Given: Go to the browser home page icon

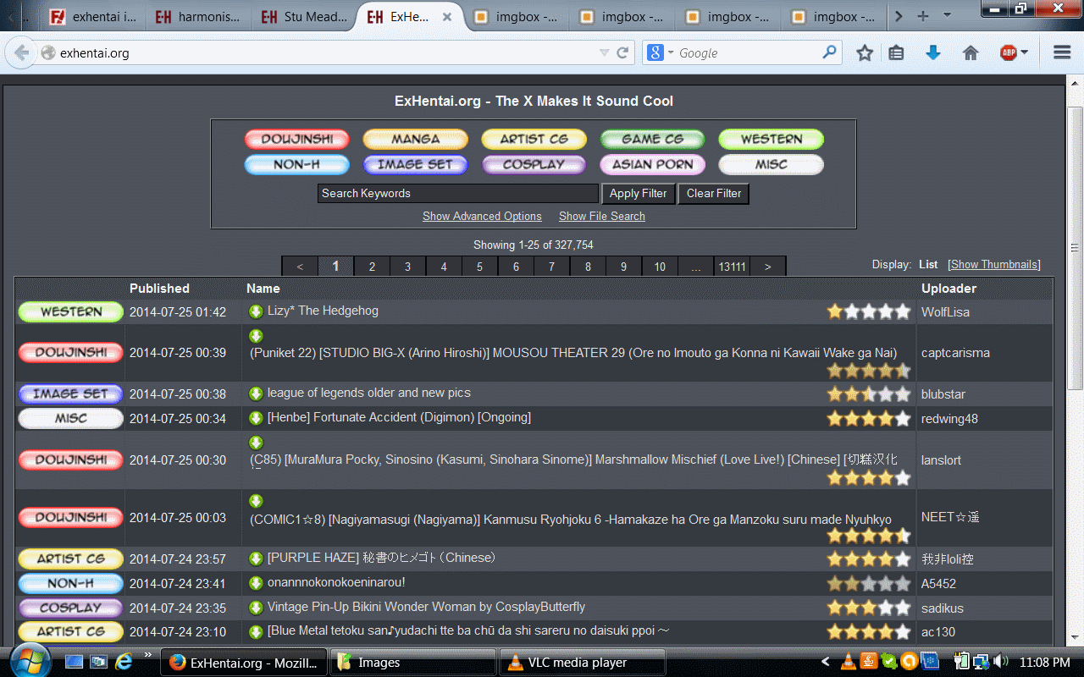Looking at the screenshot, I should [x=971, y=52].
